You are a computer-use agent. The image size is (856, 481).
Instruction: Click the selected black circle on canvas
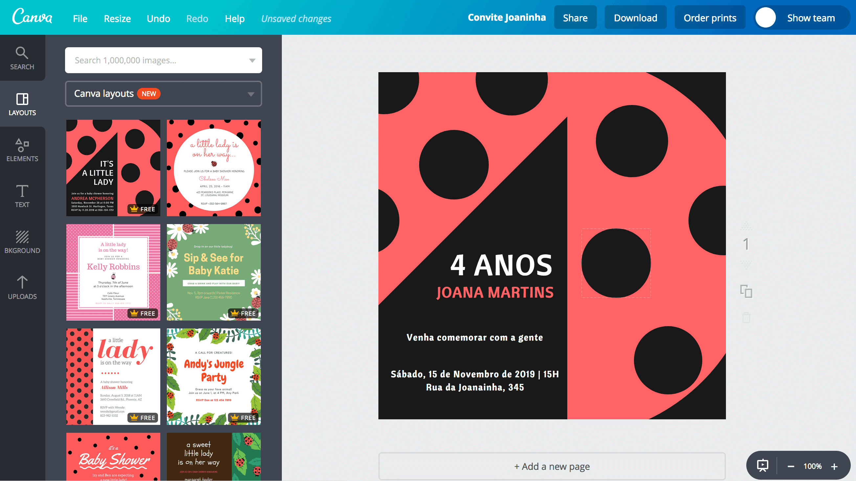click(x=616, y=263)
